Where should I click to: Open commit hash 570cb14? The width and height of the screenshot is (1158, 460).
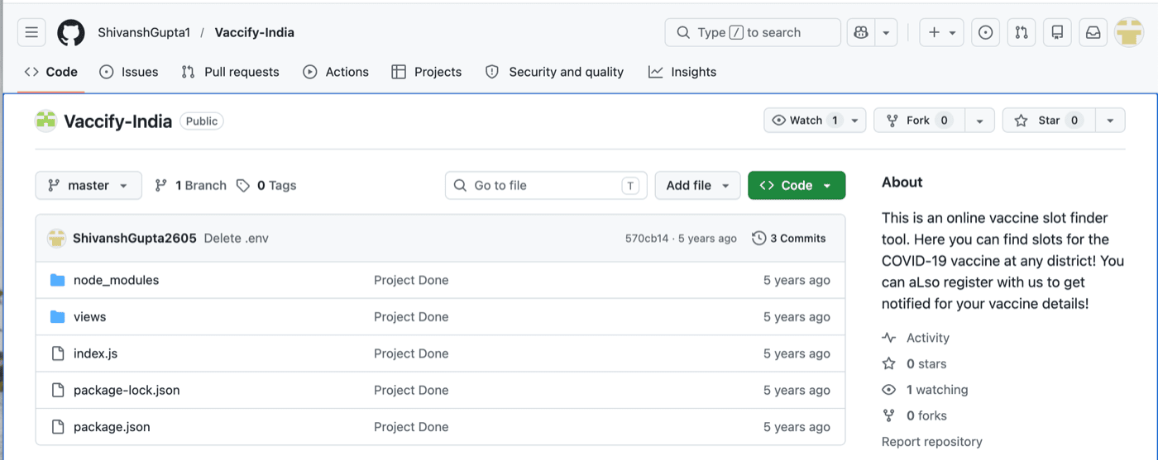point(647,238)
